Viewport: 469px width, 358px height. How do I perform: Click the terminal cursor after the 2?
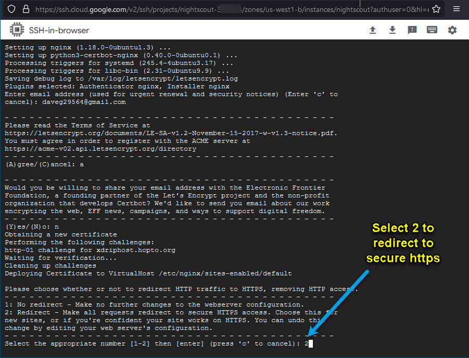coord(310,344)
